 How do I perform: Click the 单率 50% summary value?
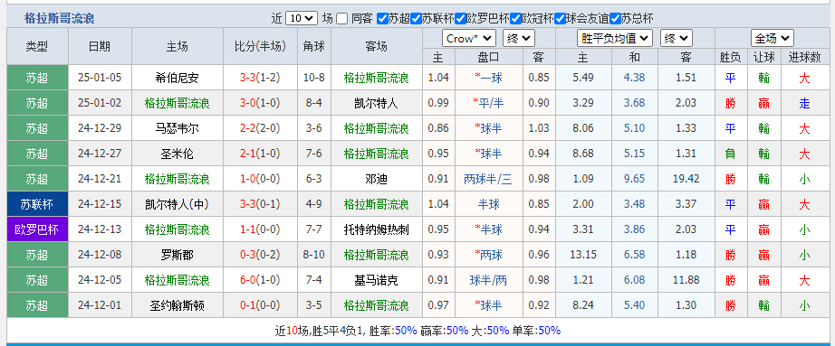click(x=550, y=331)
